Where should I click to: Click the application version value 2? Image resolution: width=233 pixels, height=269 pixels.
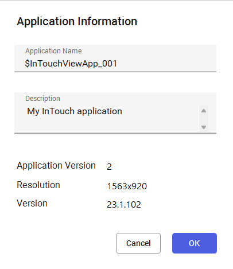(109, 167)
